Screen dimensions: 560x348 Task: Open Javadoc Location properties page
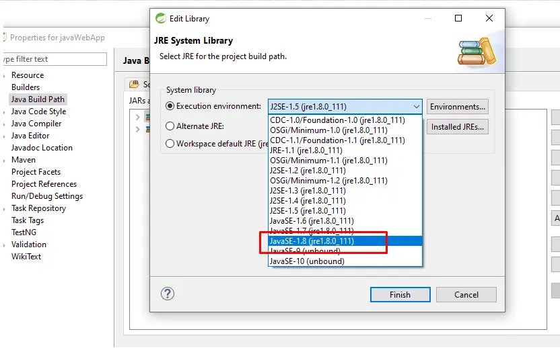click(x=42, y=148)
